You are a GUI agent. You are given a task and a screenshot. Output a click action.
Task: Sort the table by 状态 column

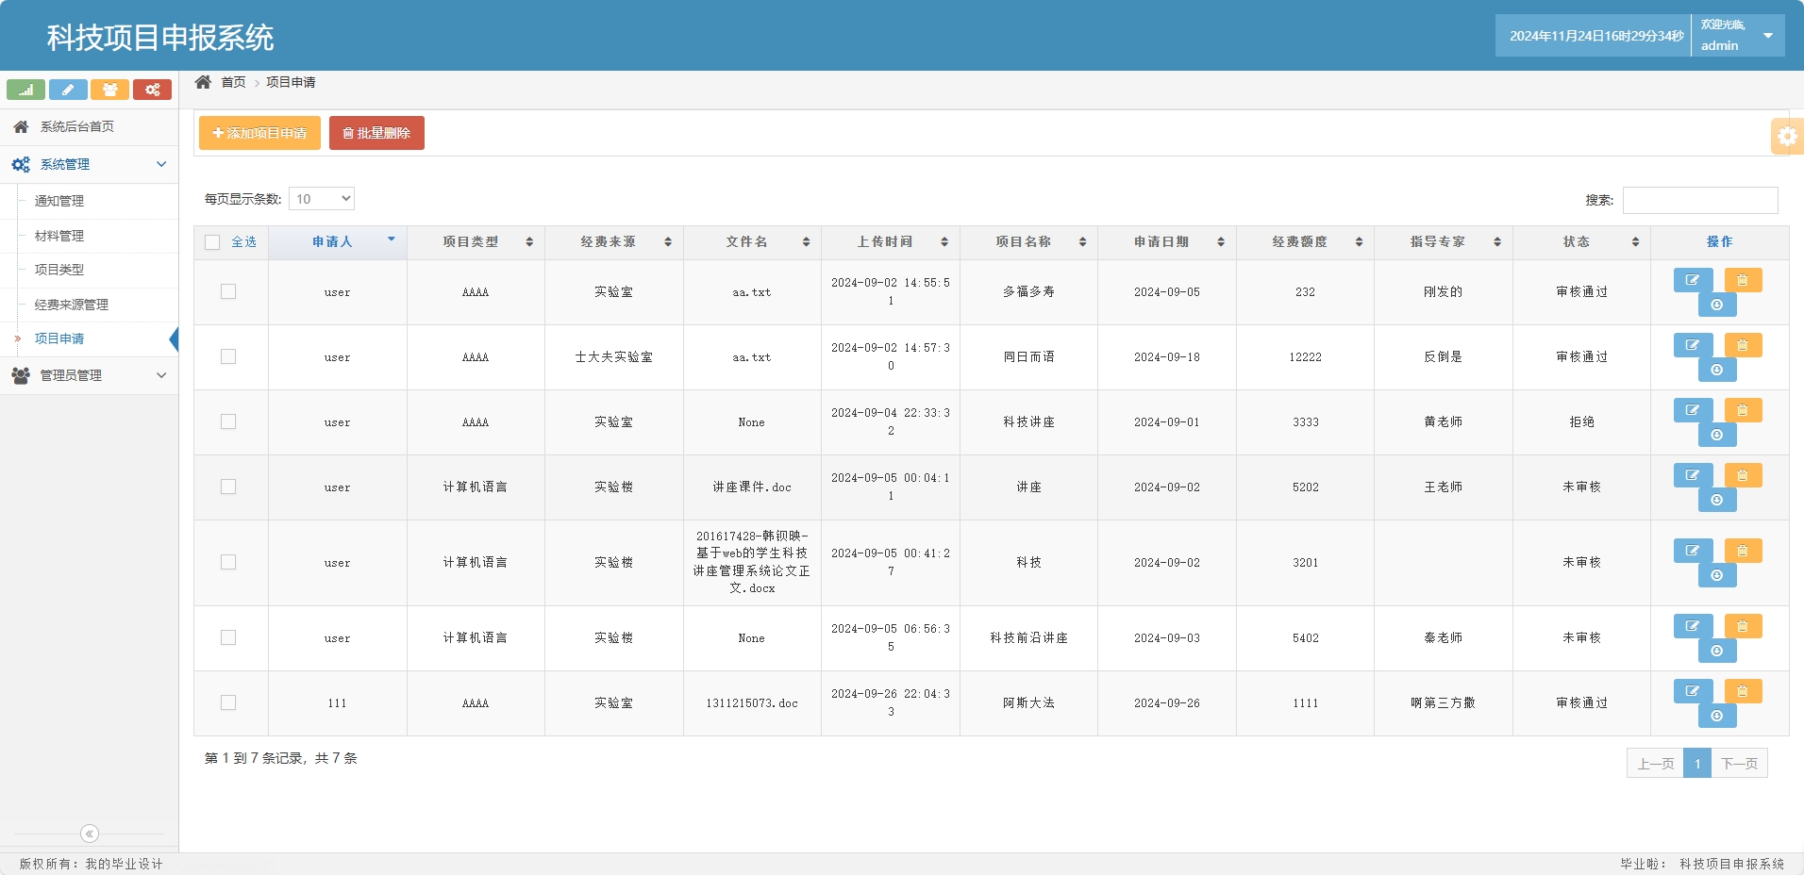coord(1581,242)
